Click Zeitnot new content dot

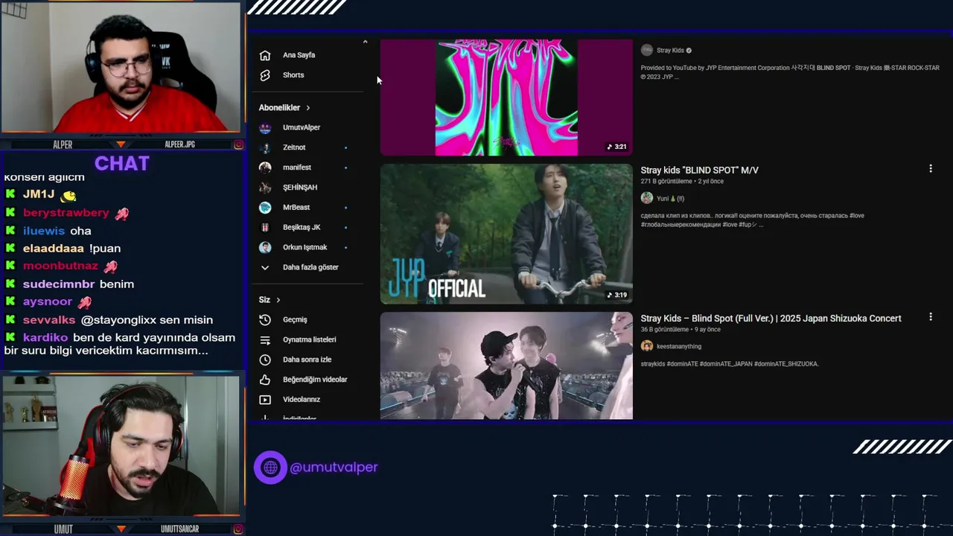pos(345,148)
